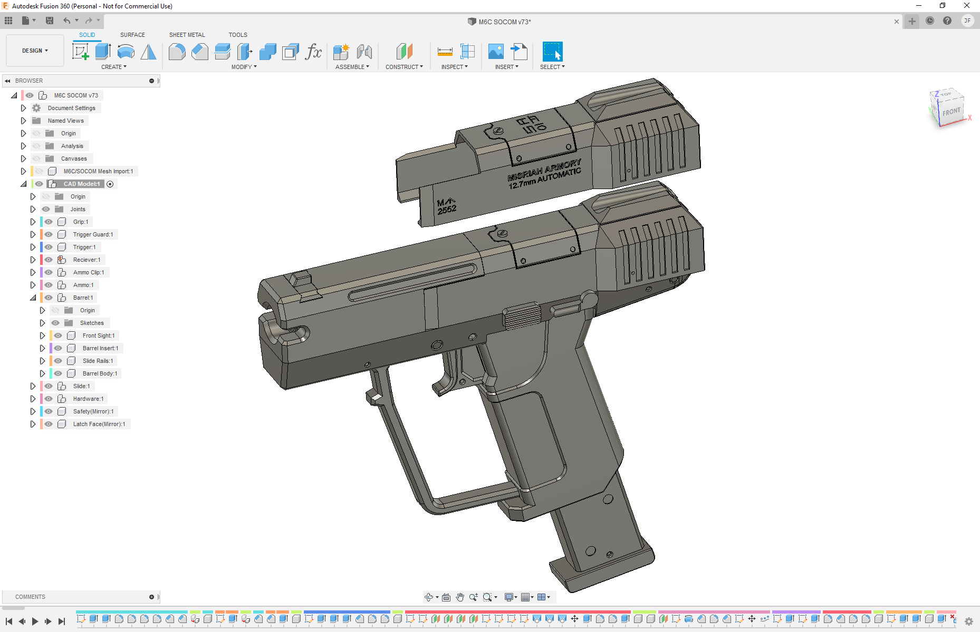
Task: Open the Change Parameters fx tool
Action: (x=313, y=52)
